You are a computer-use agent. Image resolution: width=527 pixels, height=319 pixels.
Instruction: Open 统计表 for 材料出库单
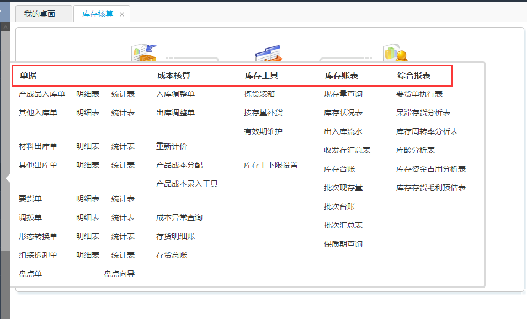tap(123, 146)
